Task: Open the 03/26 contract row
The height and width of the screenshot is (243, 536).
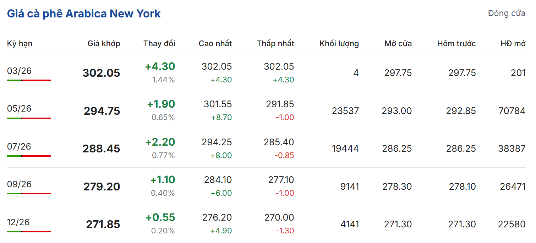Action: tap(19, 71)
